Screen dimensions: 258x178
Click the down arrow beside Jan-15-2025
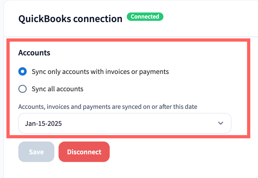click(221, 123)
